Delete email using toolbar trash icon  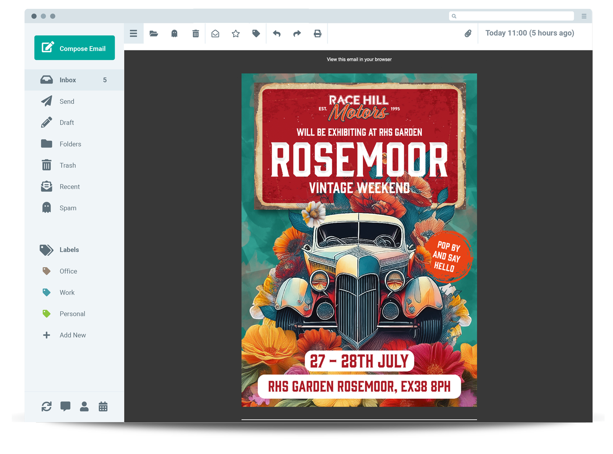pyautogui.click(x=195, y=34)
